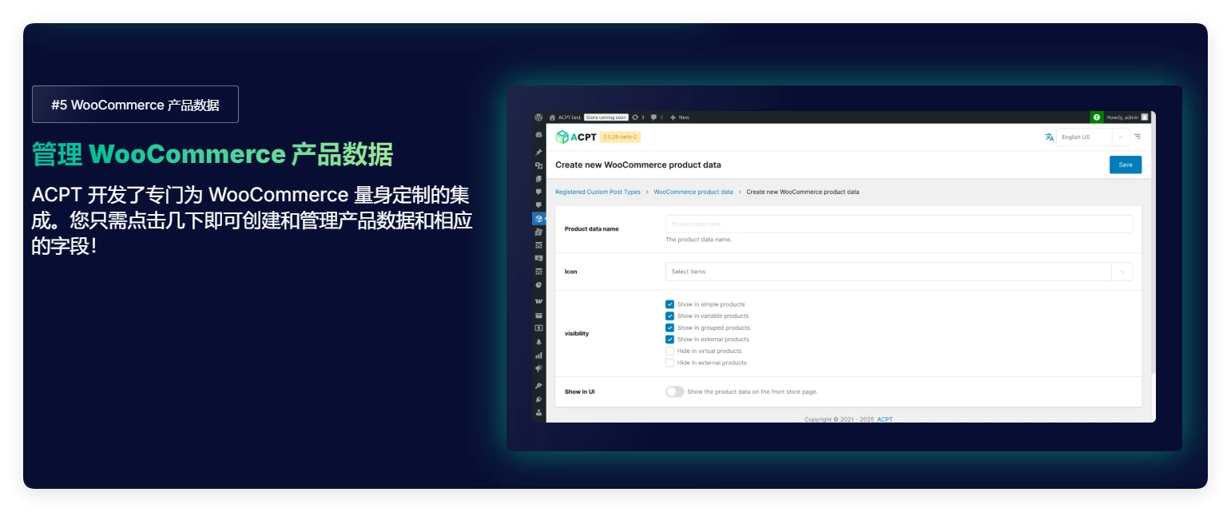Open the New menu in admin bar

tap(680, 117)
